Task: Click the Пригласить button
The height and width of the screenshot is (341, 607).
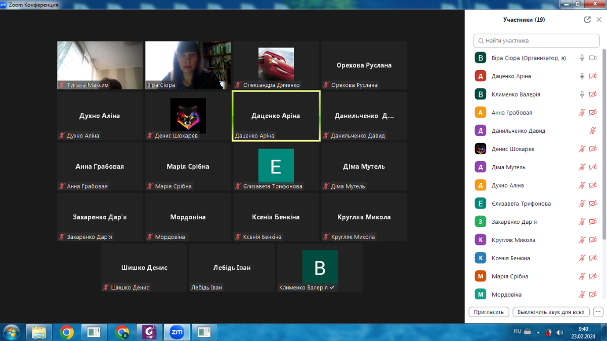Action: tap(489, 312)
